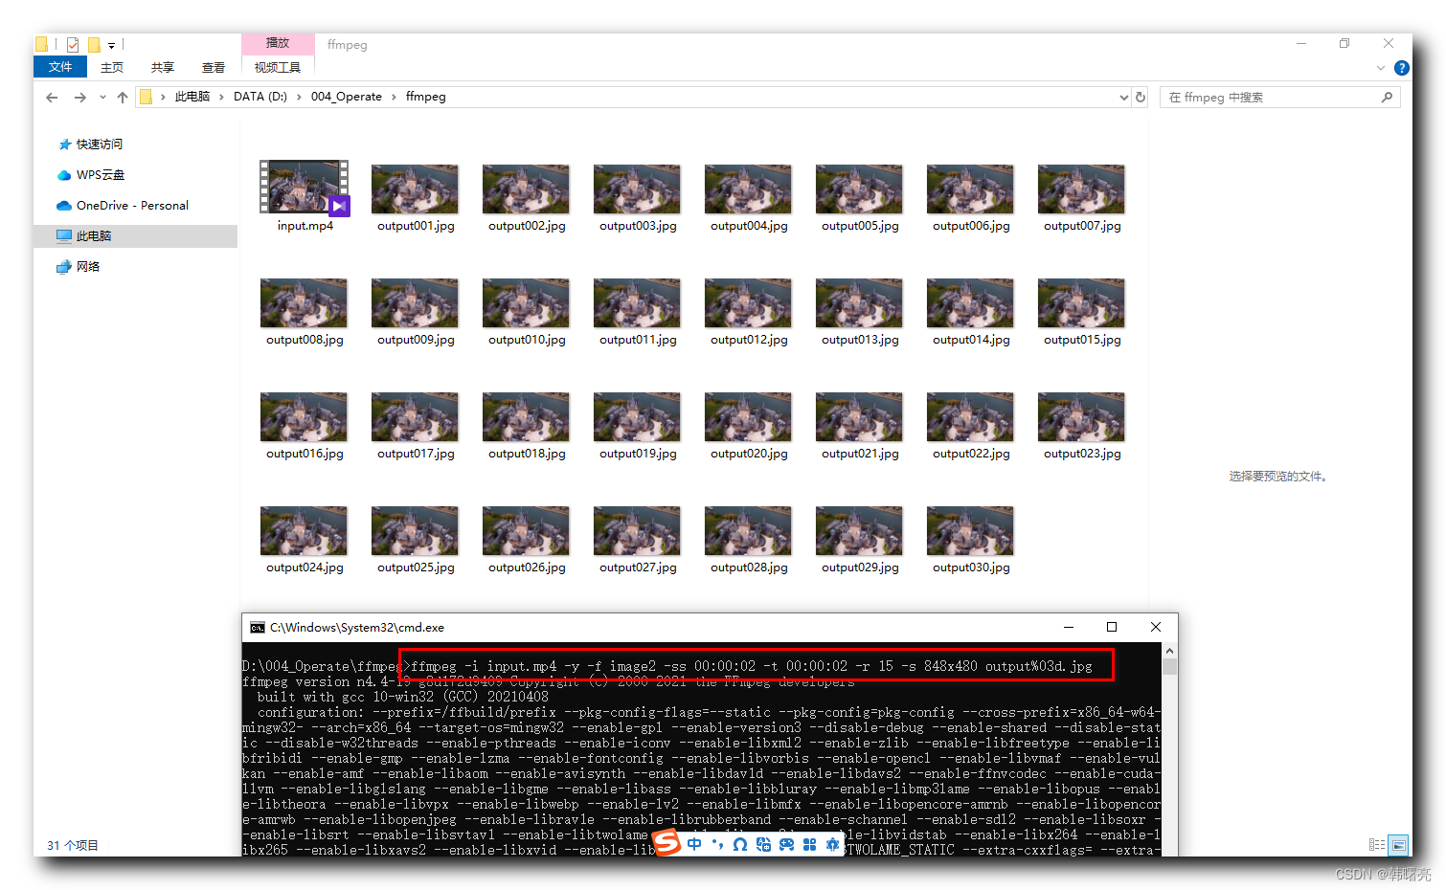Image resolution: width=1446 pixels, height=890 pixels.
Task: Select 快速访问 in navigation pane
Action: (x=100, y=145)
